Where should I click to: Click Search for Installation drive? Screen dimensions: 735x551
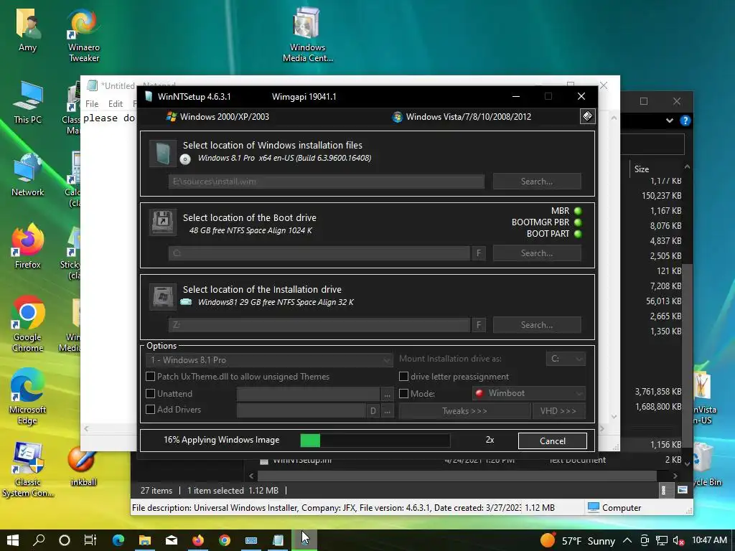[537, 325]
